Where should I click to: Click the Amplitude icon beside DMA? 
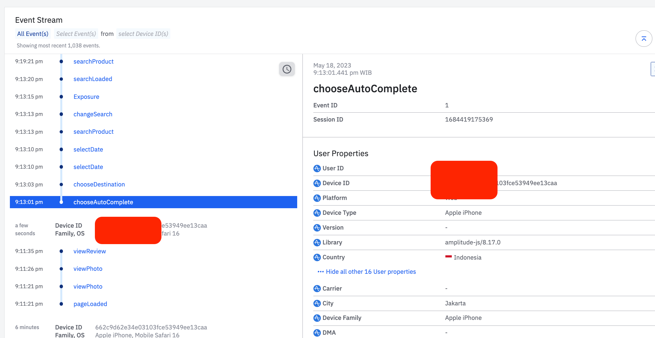pyautogui.click(x=317, y=333)
